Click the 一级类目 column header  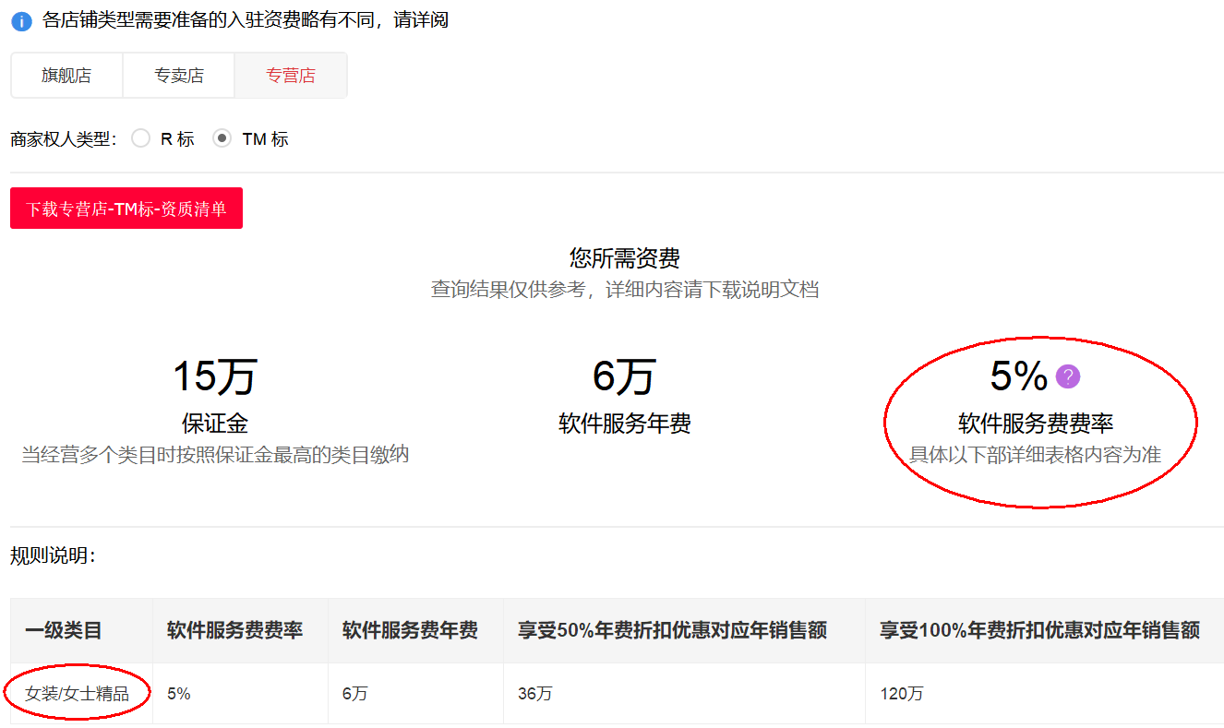tap(64, 631)
